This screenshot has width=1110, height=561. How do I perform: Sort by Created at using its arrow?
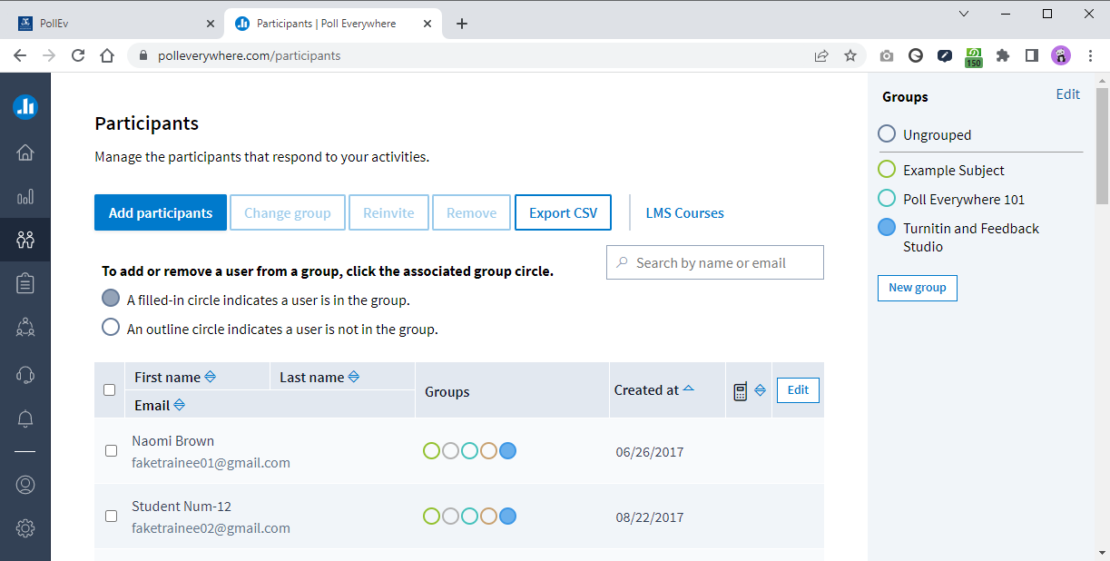point(688,389)
